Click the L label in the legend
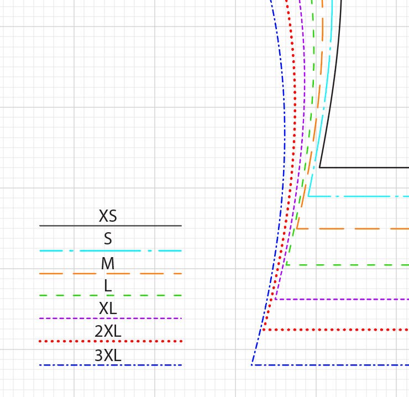The image size is (409, 397). [x=108, y=286]
